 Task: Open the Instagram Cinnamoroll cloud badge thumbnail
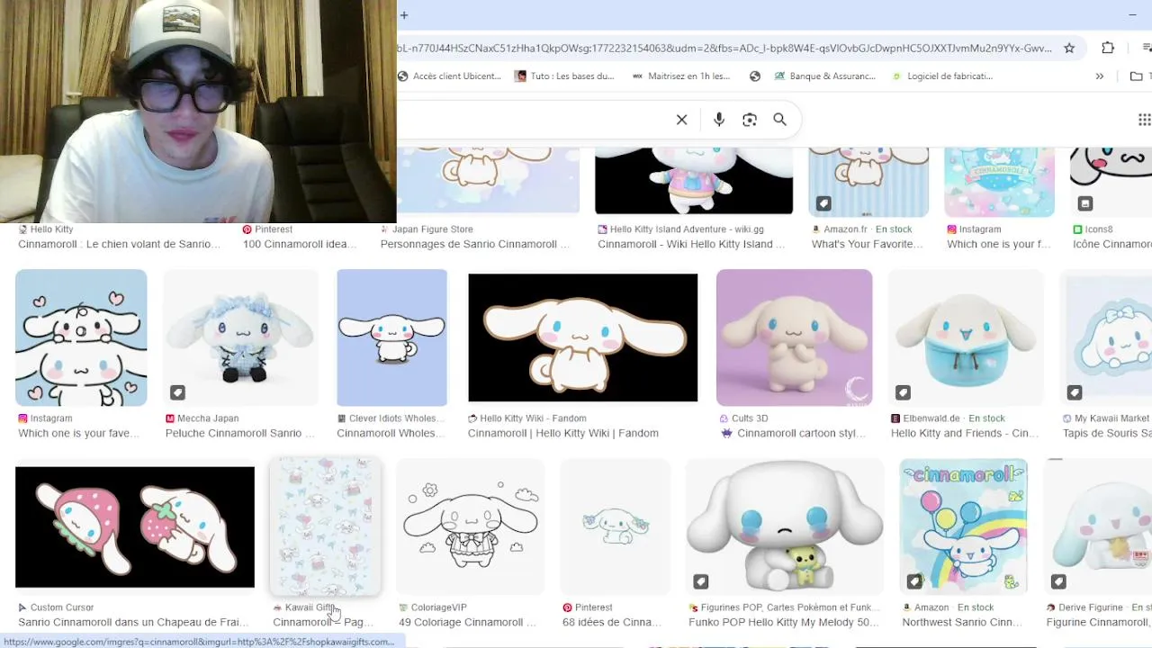999,182
